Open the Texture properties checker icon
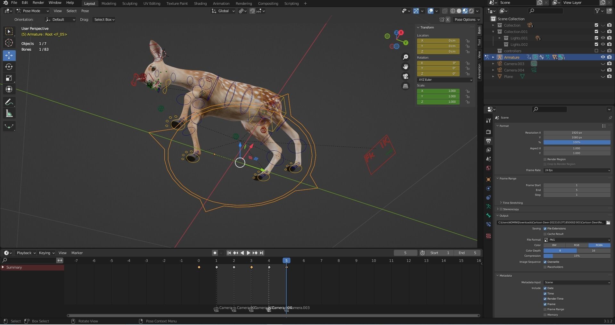 tap(488, 236)
